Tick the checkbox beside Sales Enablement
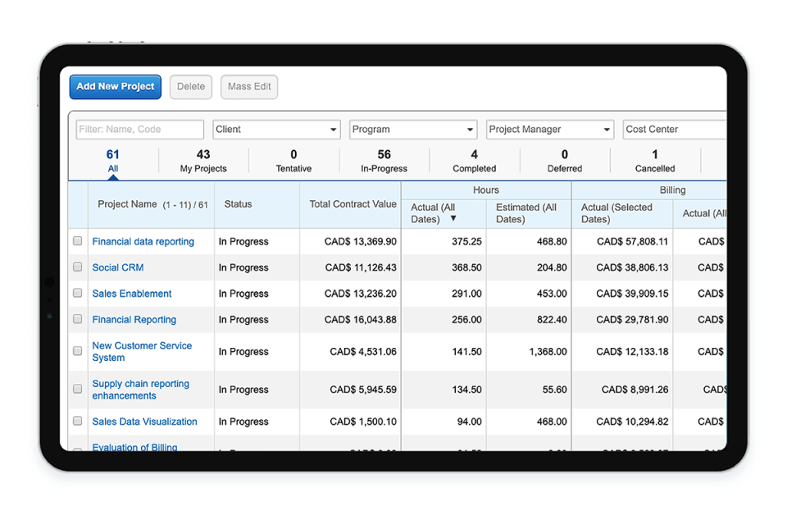 click(x=78, y=293)
